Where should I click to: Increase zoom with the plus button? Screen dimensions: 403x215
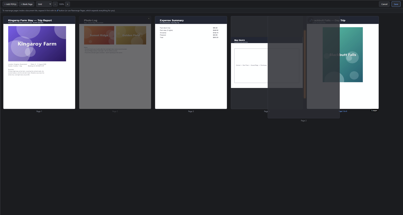click(68, 4)
